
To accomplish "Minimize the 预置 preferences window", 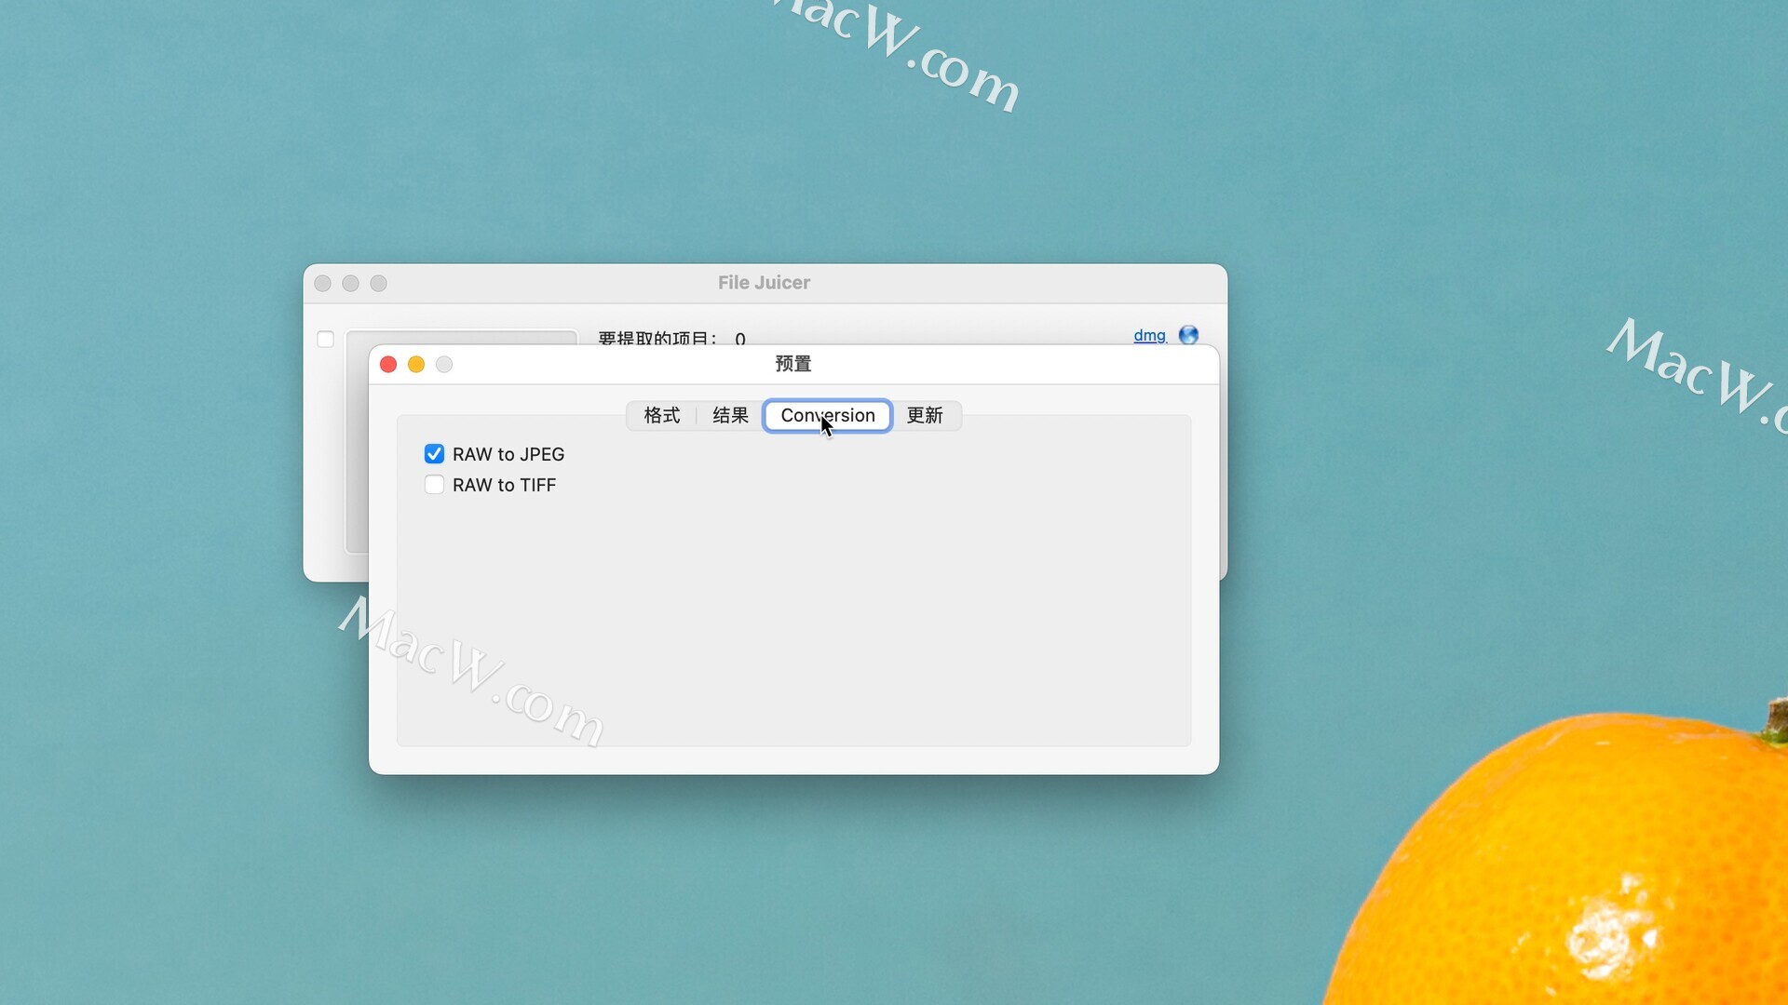I will coord(416,365).
